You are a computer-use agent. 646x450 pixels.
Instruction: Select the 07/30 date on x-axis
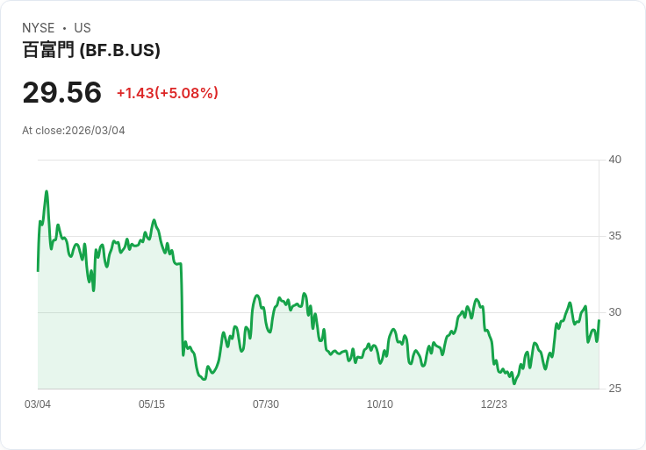266,404
